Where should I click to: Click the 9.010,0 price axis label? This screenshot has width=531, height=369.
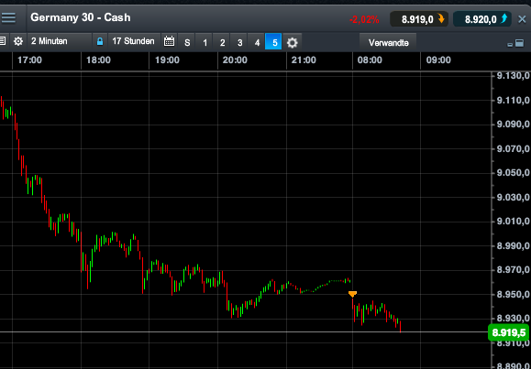pos(513,222)
